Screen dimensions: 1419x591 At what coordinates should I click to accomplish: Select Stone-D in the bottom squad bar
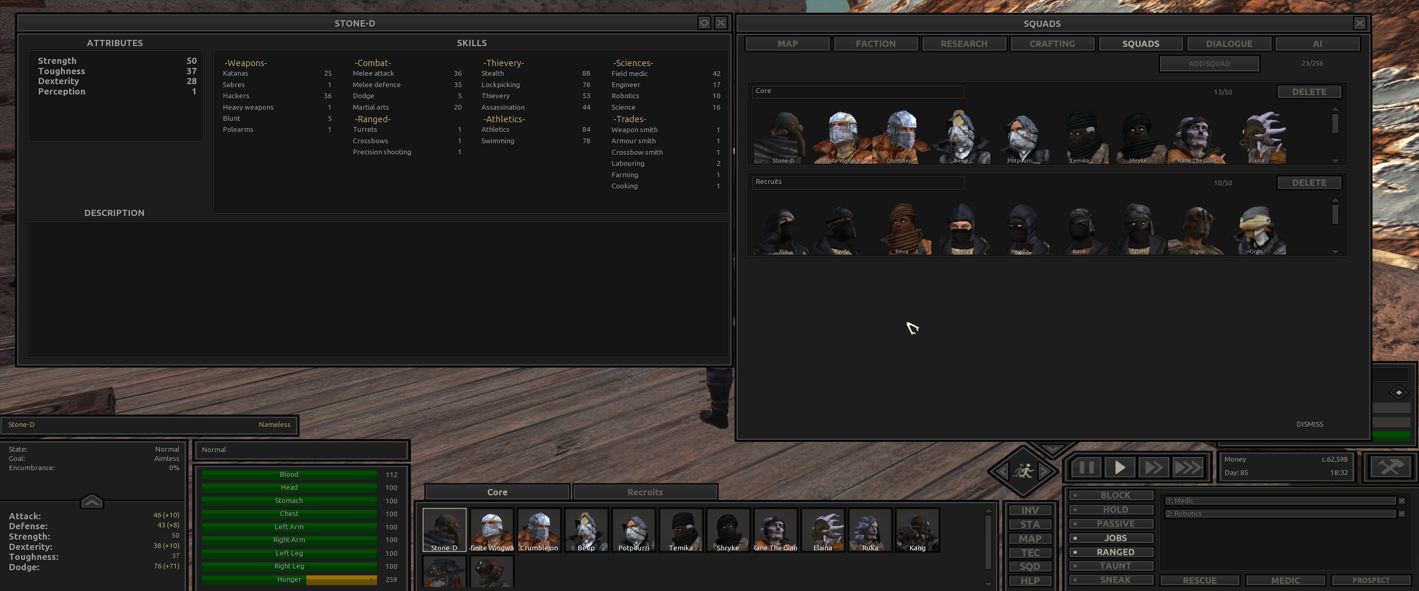445,530
